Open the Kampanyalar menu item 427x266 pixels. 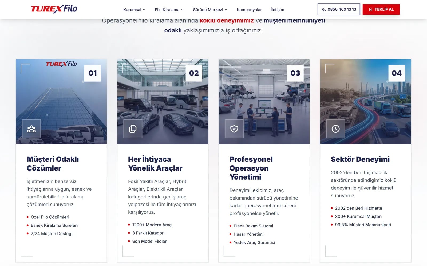tap(249, 10)
